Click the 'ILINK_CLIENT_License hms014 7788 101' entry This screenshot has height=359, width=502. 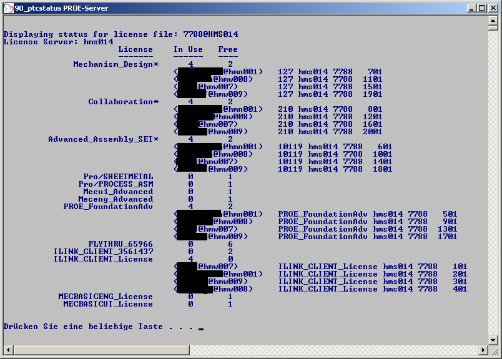[x=373, y=267]
